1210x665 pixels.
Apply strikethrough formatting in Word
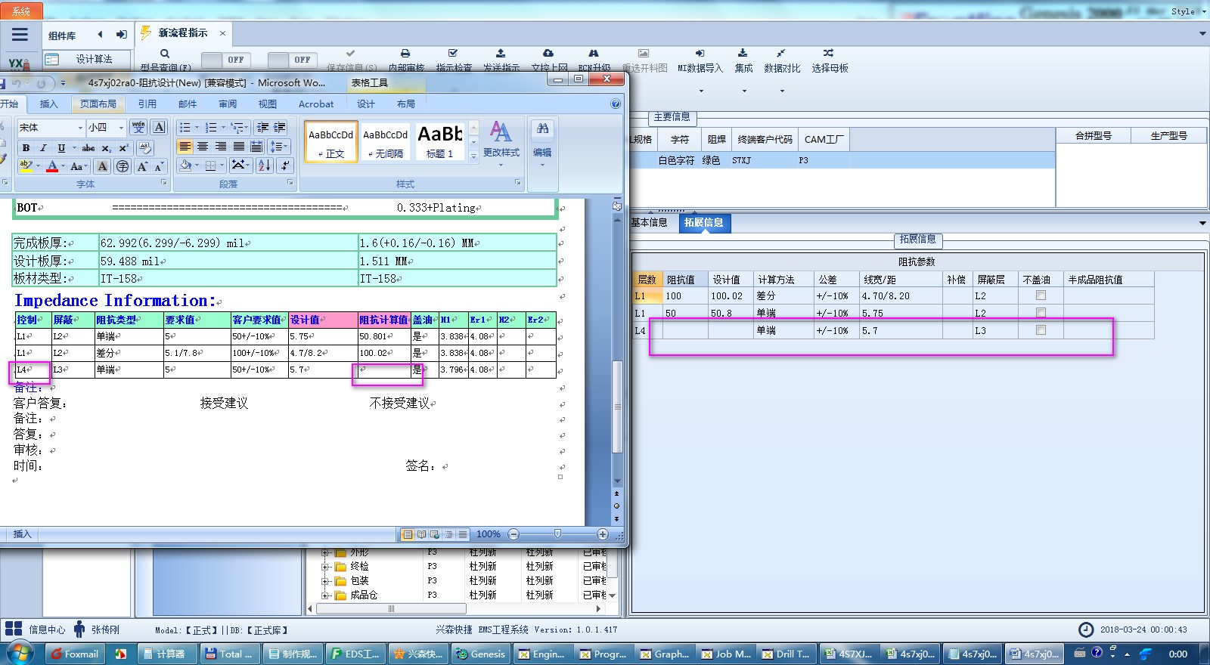click(88, 148)
